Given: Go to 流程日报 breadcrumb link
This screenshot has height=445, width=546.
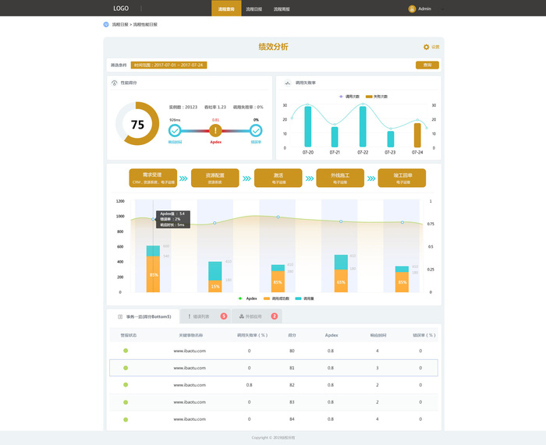Looking at the screenshot, I should click(x=120, y=24).
